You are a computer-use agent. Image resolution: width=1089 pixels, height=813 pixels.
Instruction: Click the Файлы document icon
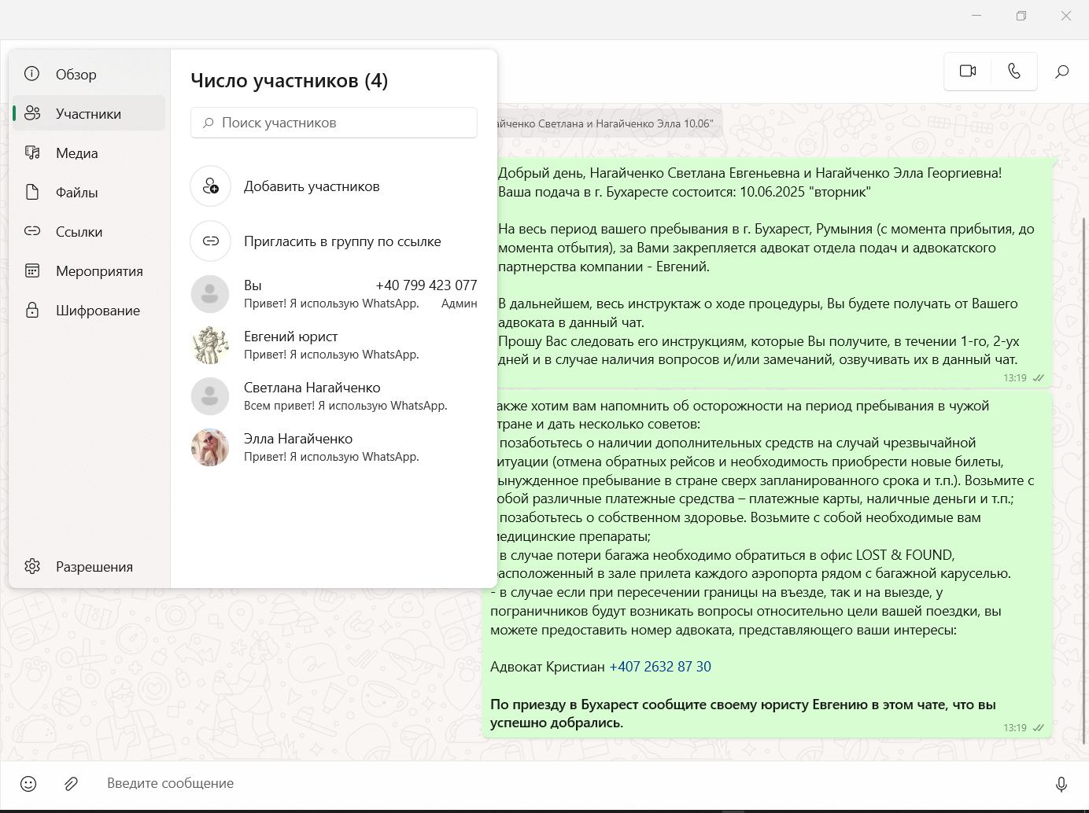[x=32, y=192]
